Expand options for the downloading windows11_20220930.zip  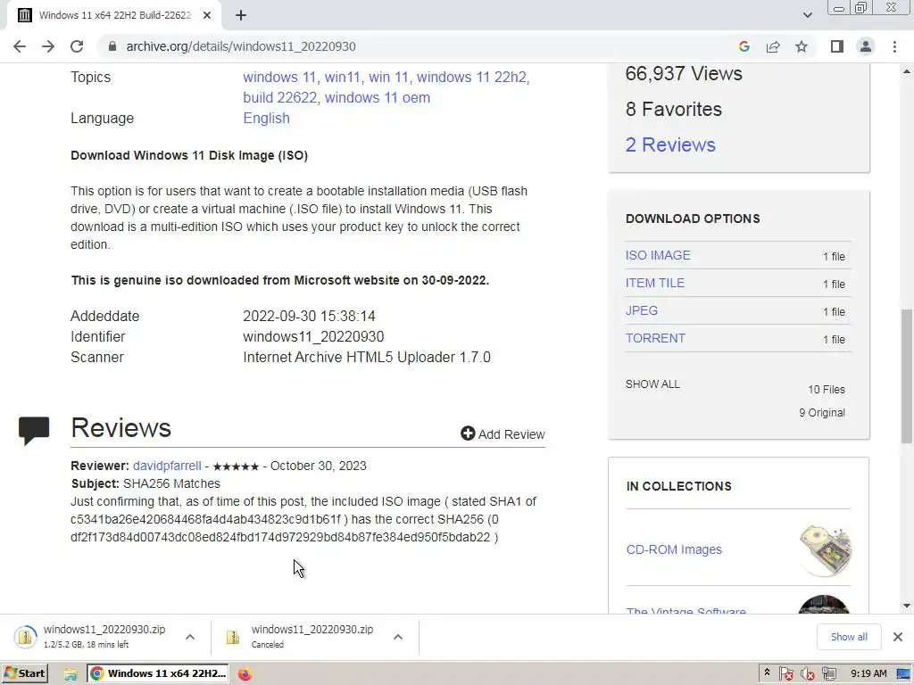tap(190, 637)
